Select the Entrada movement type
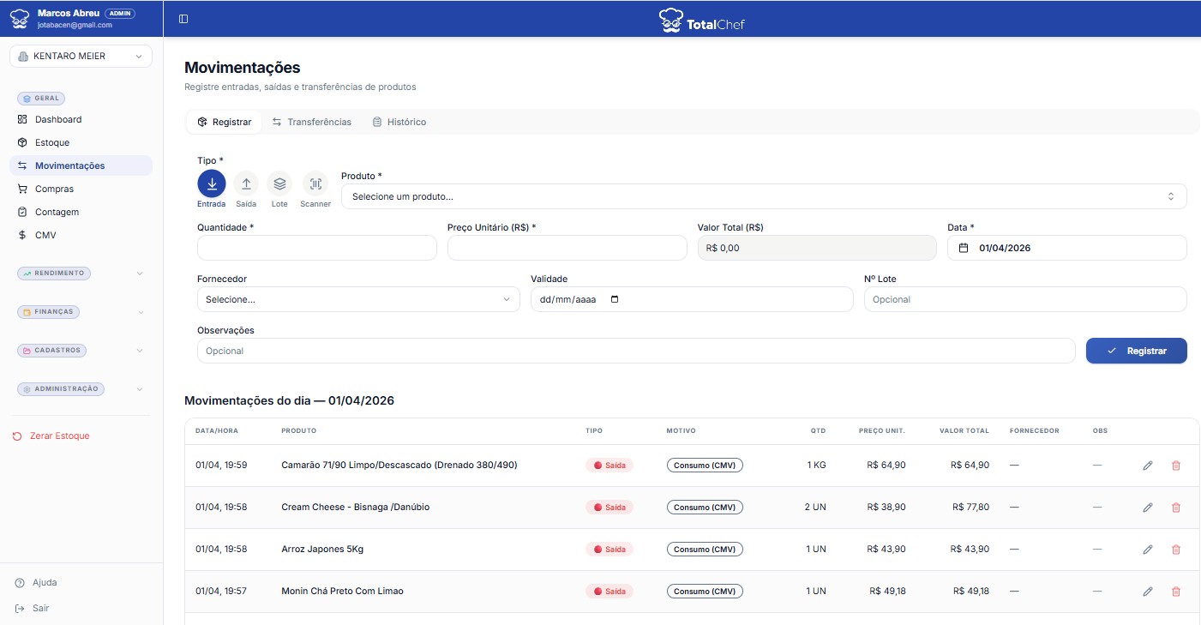This screenshot has width=1201, height=625. (x=212, y=183)
